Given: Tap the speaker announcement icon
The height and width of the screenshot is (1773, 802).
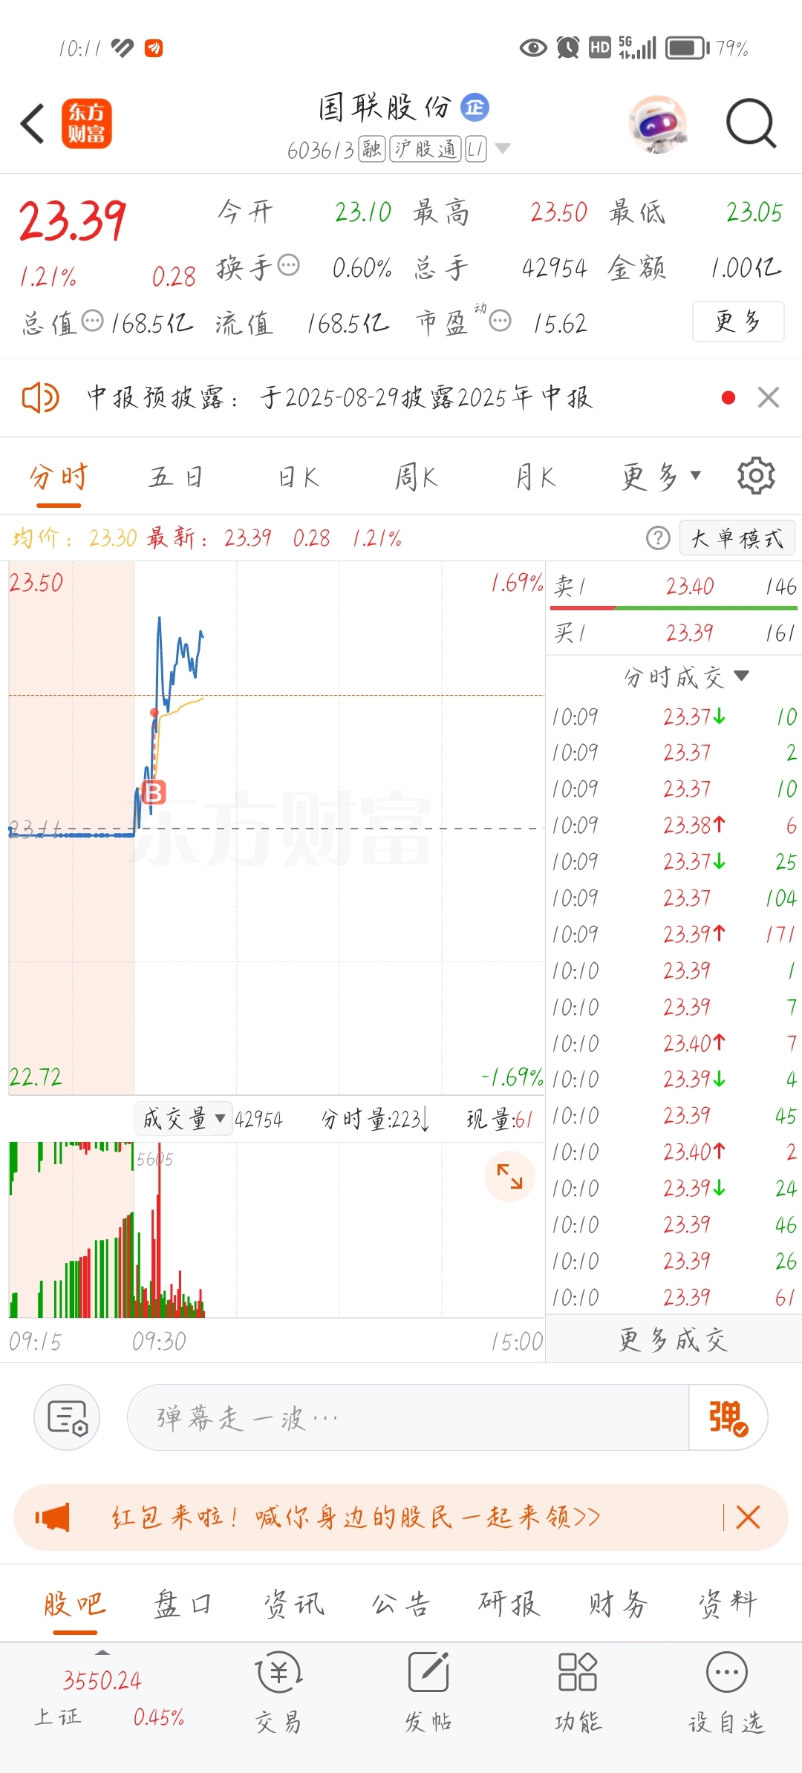Looking at the screenshot, I should point(40,398).
